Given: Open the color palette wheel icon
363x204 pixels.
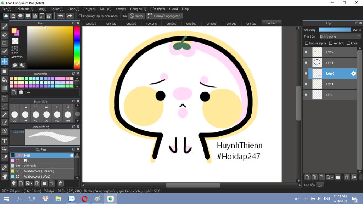Looking at the screenshot, I should 15,65.
